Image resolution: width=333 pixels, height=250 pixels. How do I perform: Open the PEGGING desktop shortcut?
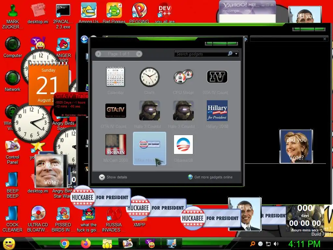(x=139, y=13)
